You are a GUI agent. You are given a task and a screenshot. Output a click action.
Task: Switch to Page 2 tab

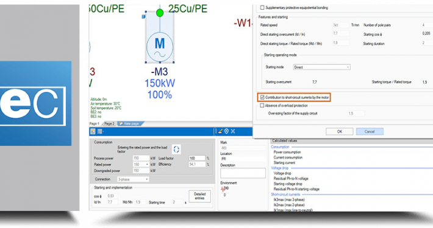click(109, 123)
